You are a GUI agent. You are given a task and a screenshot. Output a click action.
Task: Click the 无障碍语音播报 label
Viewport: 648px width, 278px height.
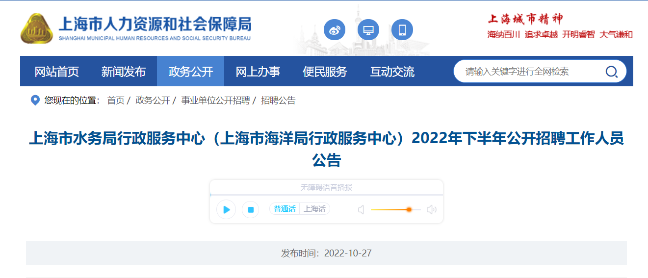tap(326, 188)
